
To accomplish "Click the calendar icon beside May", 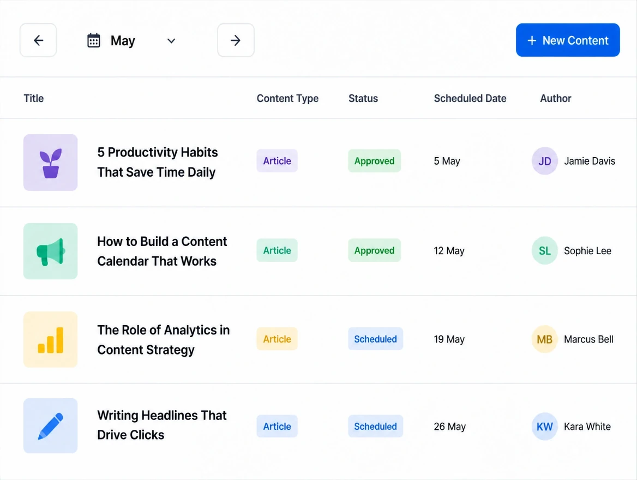I will [94, 41].
